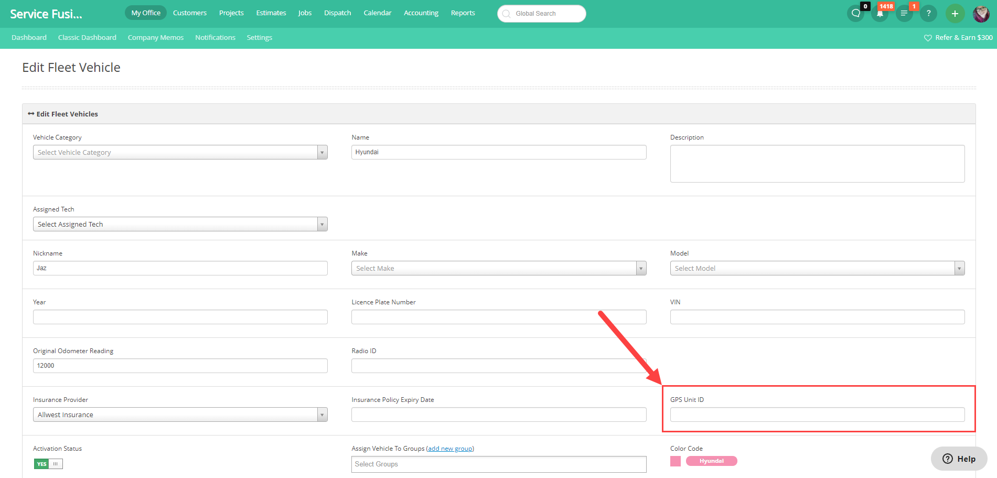Image resolution: width=997 pixels, height=478 pixels.
Task: Click the Radio ID input field
Action: (499, 366)
